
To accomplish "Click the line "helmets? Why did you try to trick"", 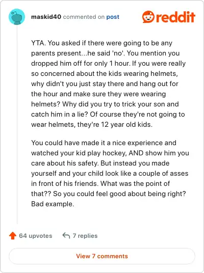I will click(x=105, y=104).
